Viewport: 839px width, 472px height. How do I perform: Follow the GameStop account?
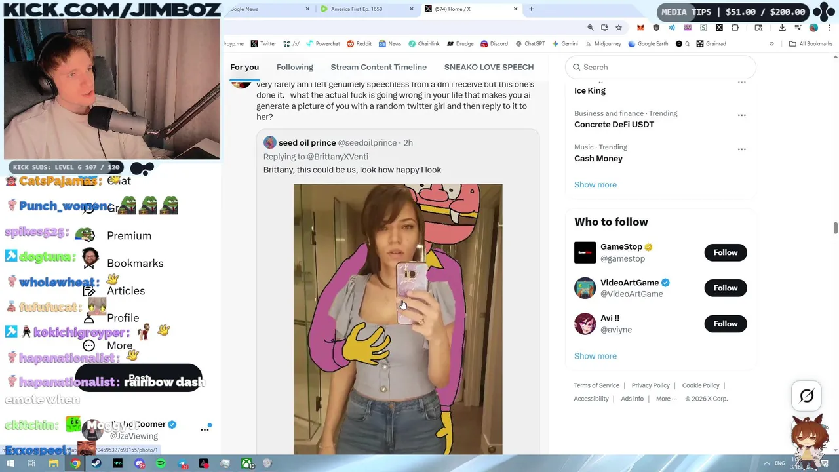[x=726, y=252]
